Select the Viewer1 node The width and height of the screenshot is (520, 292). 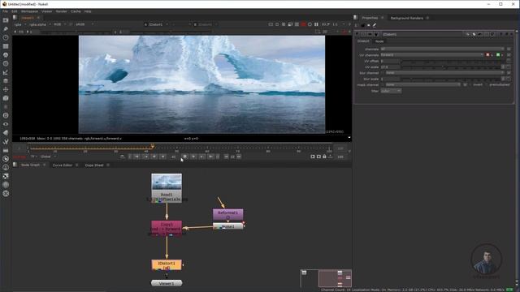click(167, 283)
